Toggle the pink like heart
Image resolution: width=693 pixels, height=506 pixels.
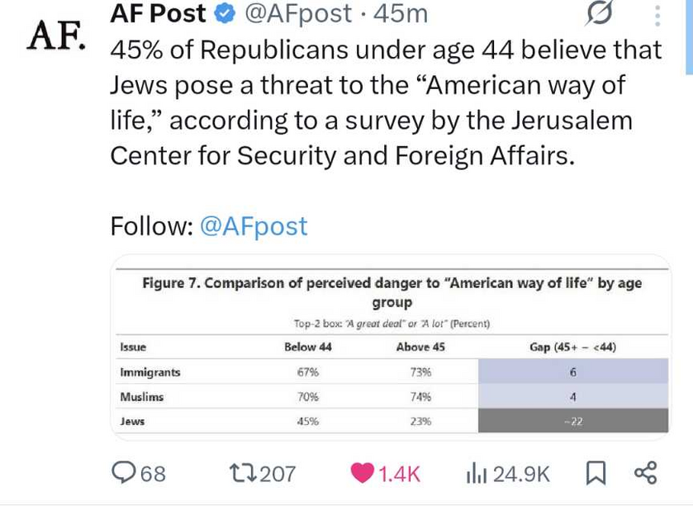pyautogui.click(x=362, y=473)
